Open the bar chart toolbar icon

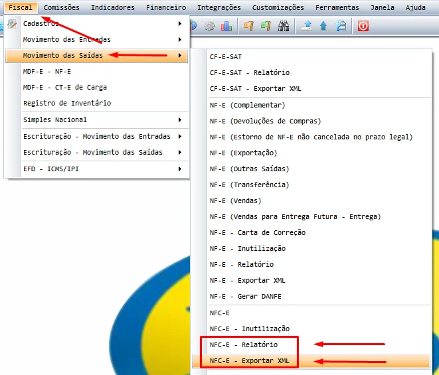[x=226, y=27]
